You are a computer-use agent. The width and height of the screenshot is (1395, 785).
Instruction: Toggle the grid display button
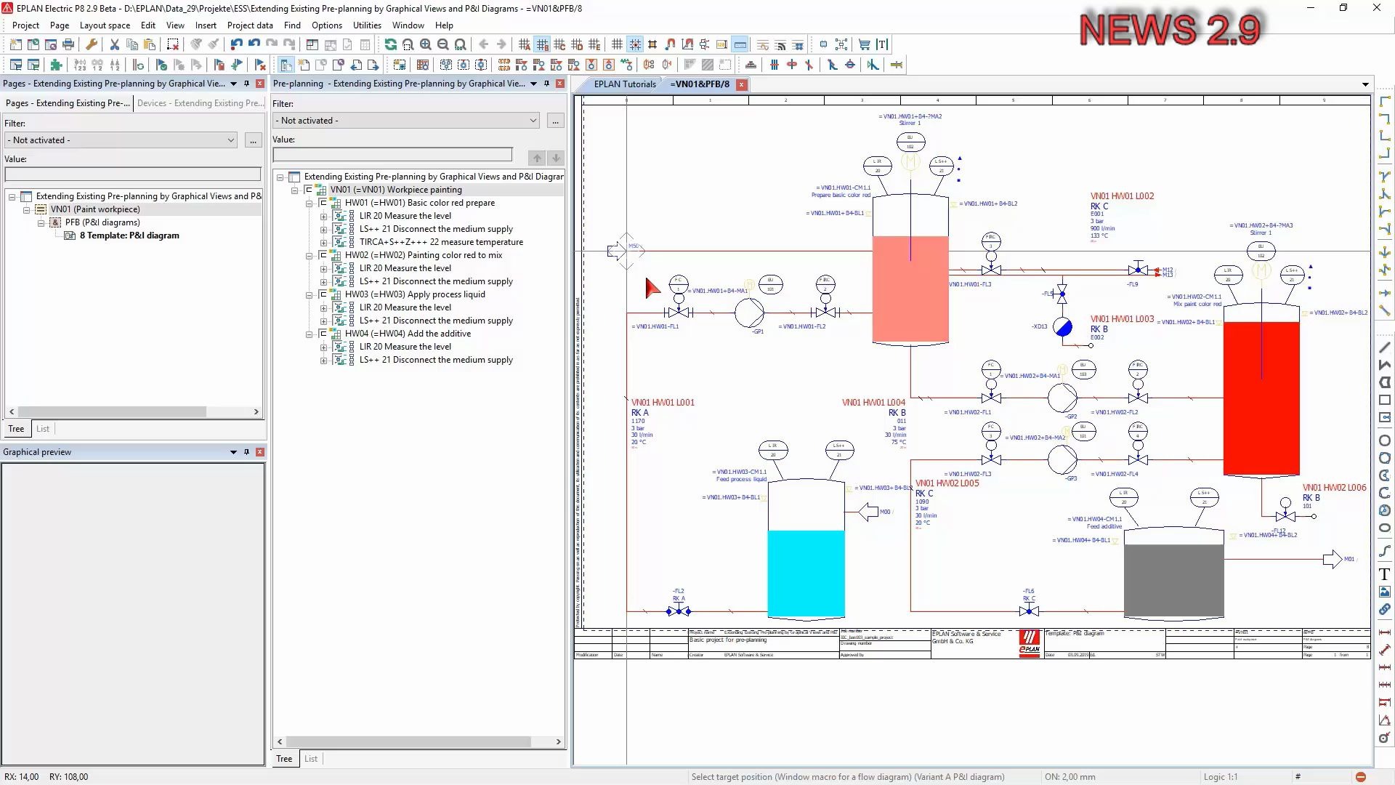click(x=618, y=44)
